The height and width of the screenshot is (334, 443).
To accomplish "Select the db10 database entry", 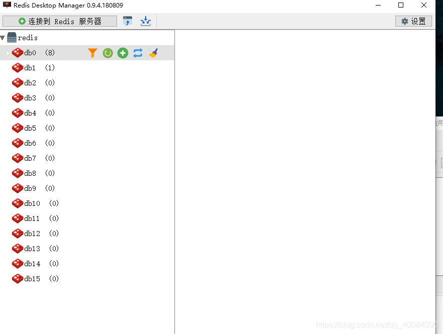I will click(32, 203).
